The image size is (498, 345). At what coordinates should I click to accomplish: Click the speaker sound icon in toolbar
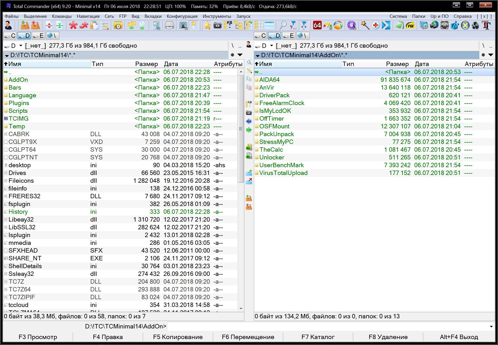click(x=476, y=25)
